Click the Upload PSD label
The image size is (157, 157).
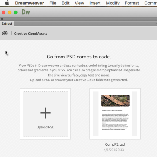pos(45,127)
